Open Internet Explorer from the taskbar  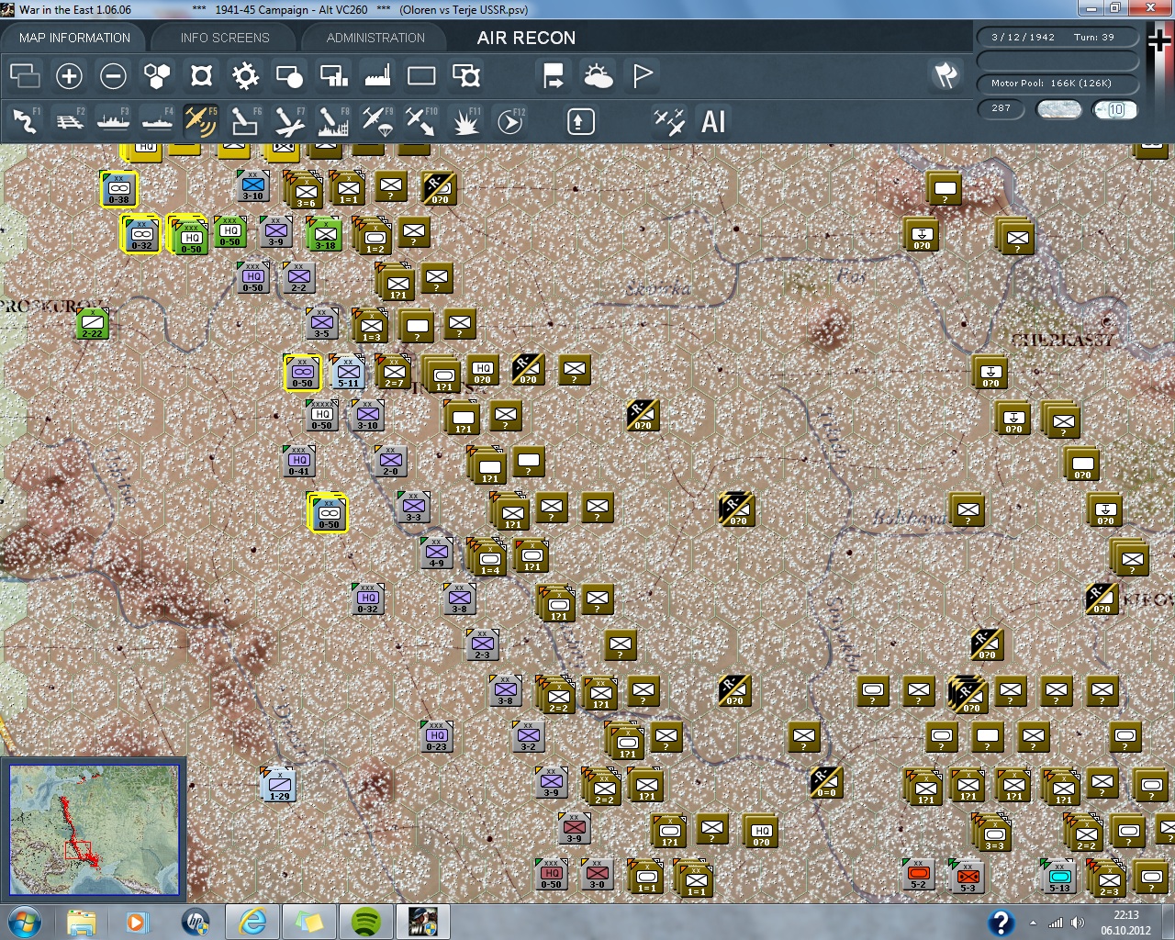click(252, 922)
